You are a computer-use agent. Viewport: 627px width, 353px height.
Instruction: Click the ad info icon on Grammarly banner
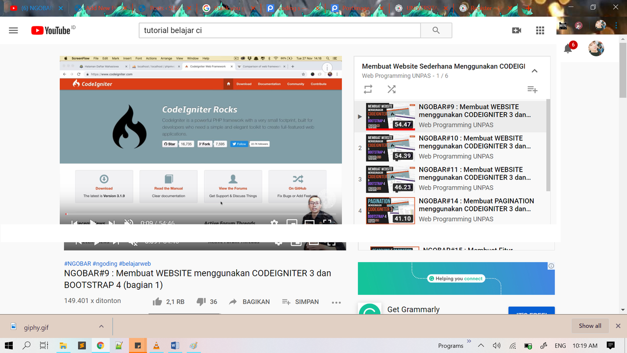point(551,266)
